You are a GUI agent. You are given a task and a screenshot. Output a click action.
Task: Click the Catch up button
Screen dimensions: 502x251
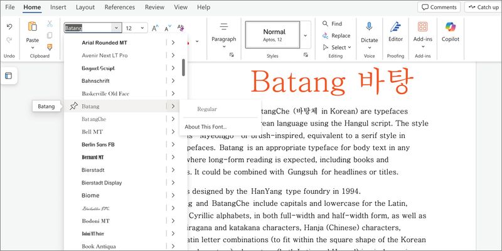(482, 8)
